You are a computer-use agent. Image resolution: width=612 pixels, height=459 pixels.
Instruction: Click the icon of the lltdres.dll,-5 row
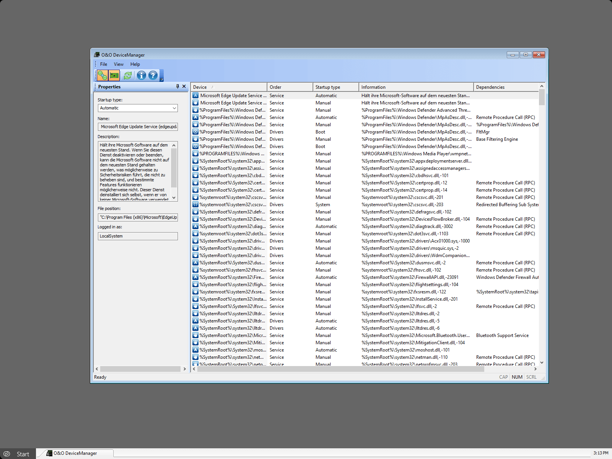pyautogui.click(x=195, y=321)
